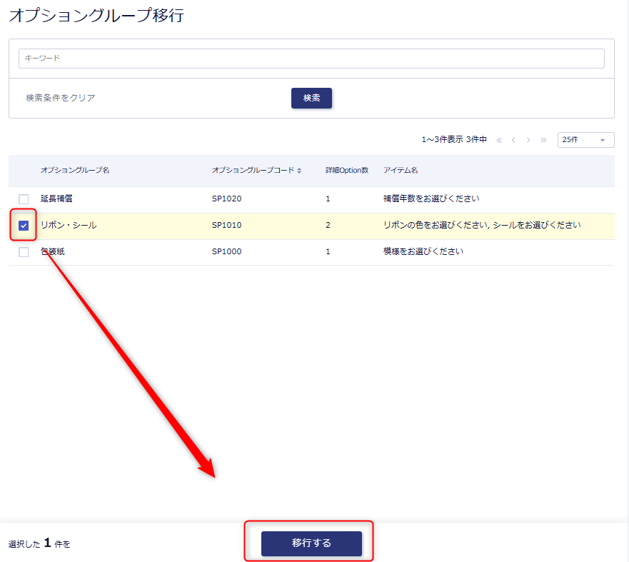Click the SP1010 code in highlighted row

coord(226,226)
